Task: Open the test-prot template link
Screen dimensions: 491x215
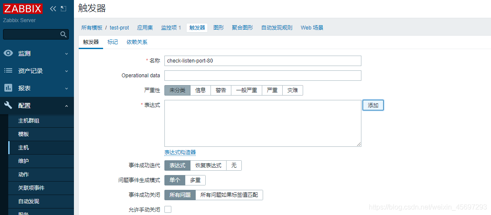Action: click(x=119, y=27)
